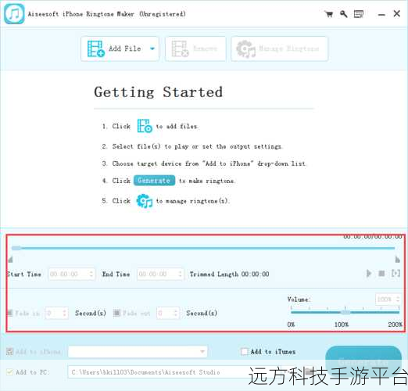Image resolution: width=408 pixels, height=391 pixels.
Task: Stop the audio playback
Action: [381, 274]
